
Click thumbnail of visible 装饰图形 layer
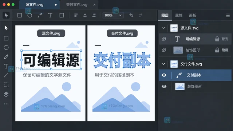coord(180,86)
